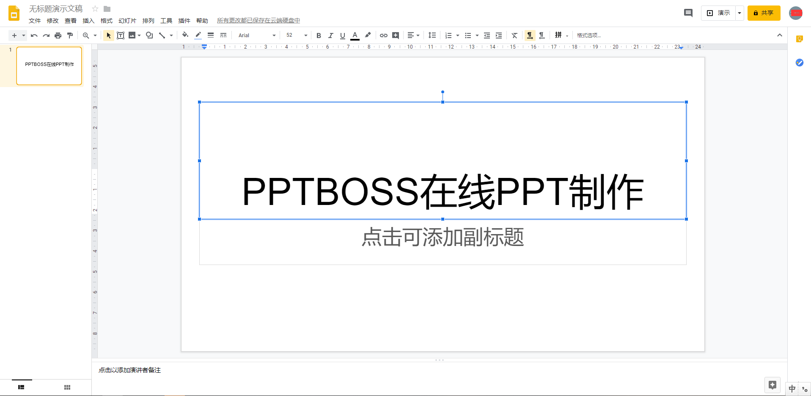Open the presentation mode options arrow
Screen dimensions: 811x396
point(740,13)
